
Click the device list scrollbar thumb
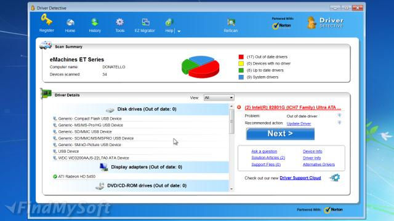tap(231, 122)
